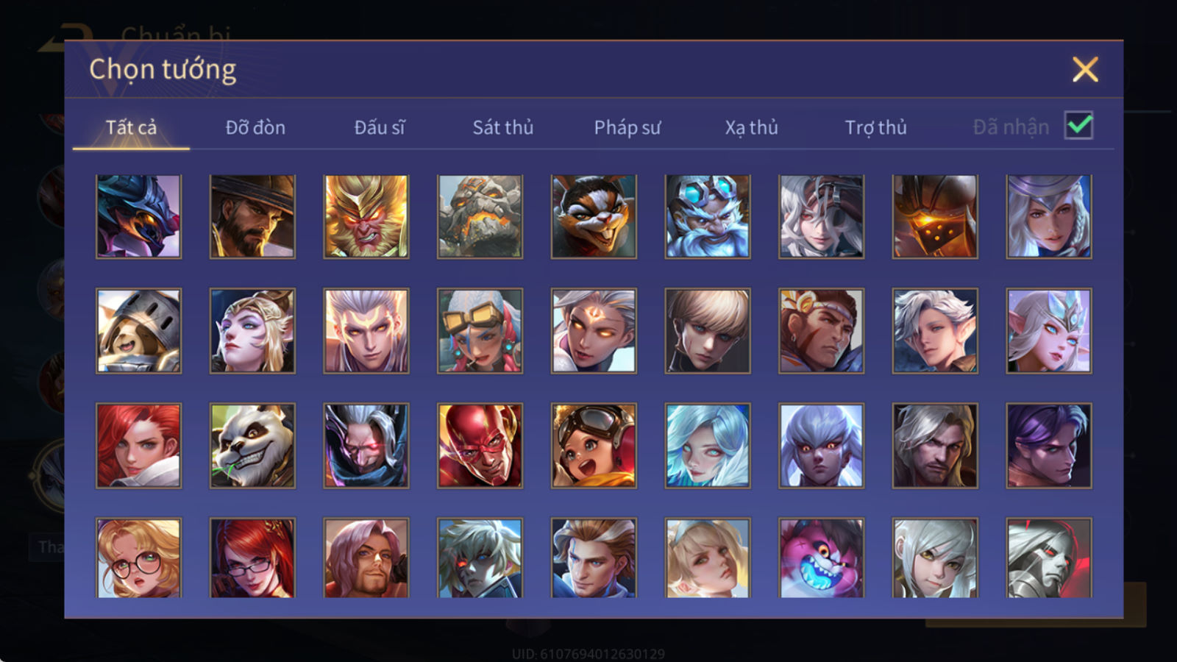Viewport: 1177px width, 662px height.
Task: Pick the blonde girl with round glasses
Action: point(138,558)
